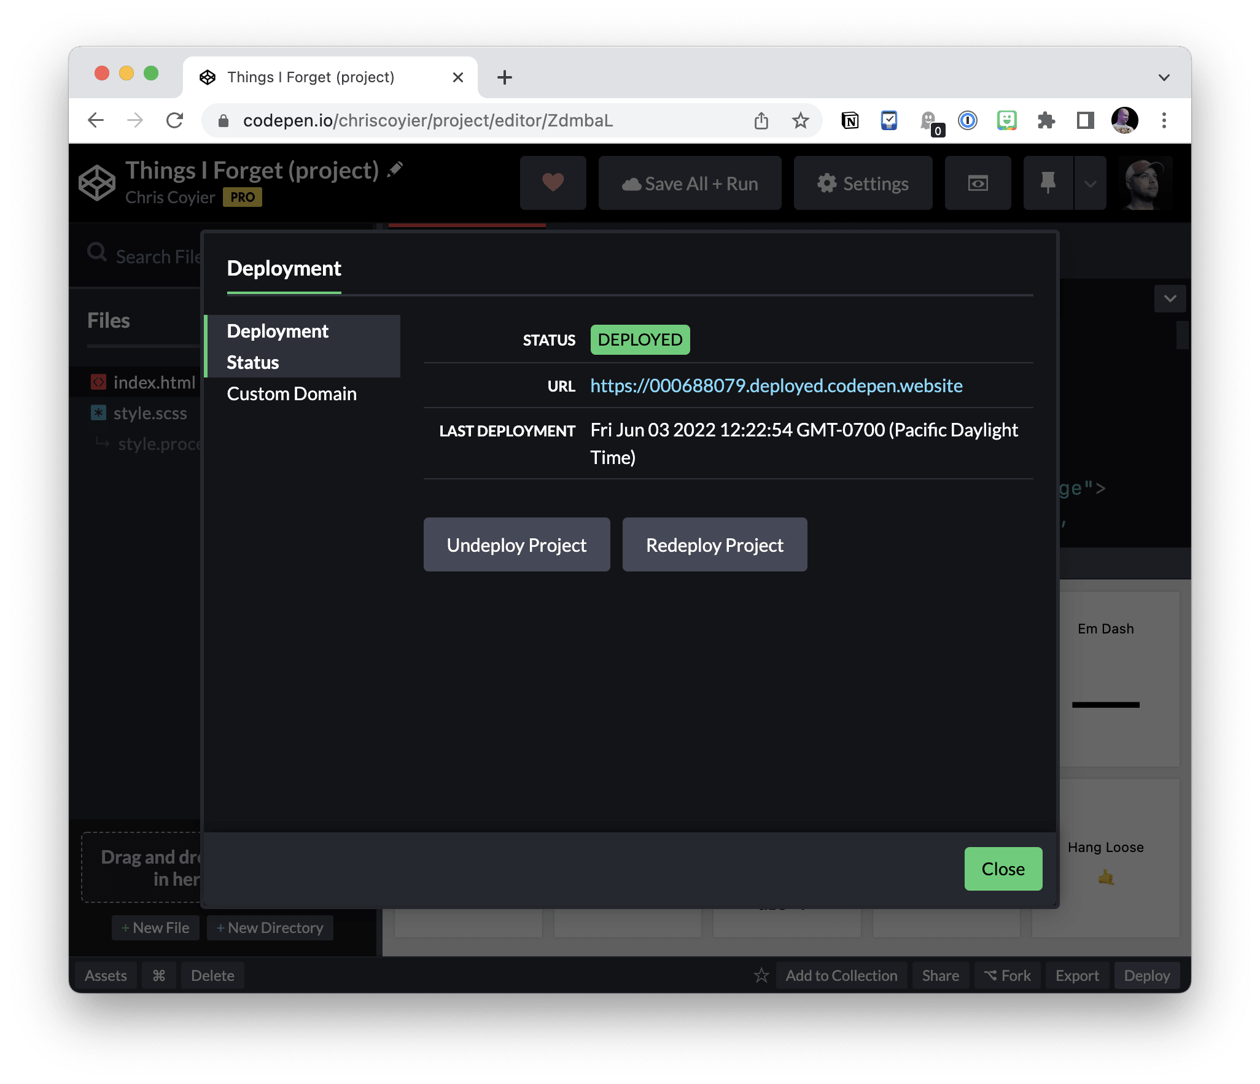The width and height of the screenshot is (1260, 1084).
Task: Open the deployed codepen.website URL
Action: click(x=776, y=386)
